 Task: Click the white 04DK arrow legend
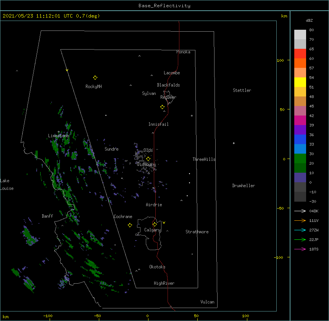coord(300,211)
